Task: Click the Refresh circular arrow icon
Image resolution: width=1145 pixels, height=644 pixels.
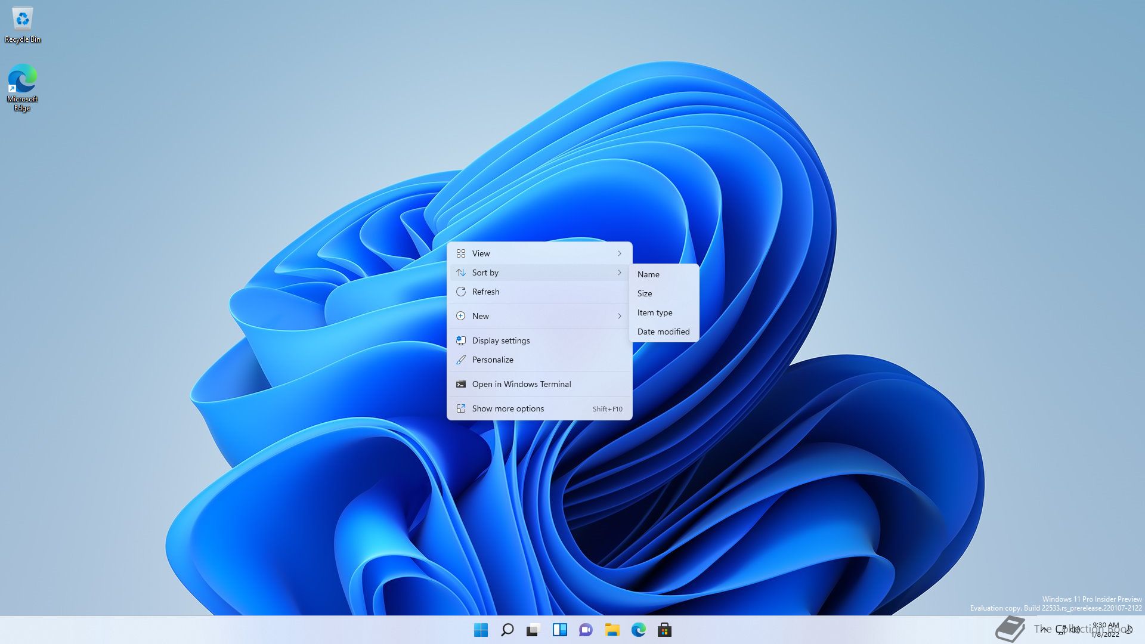Action: (x=461, y=292)
